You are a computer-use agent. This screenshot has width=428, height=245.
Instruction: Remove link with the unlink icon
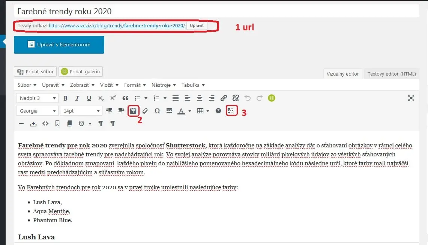(x=236, y=98)
